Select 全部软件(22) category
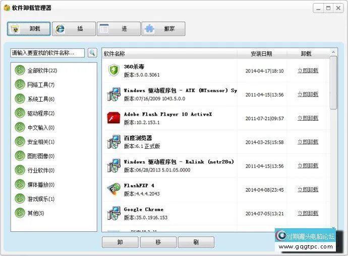 [42, 70]
